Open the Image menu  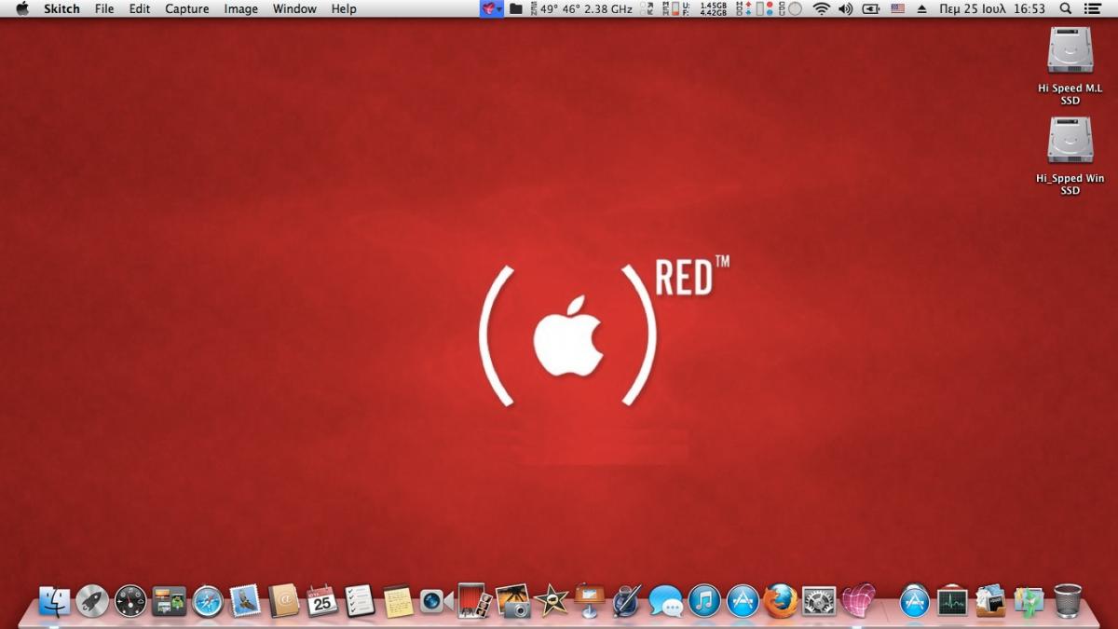(240, 8)
